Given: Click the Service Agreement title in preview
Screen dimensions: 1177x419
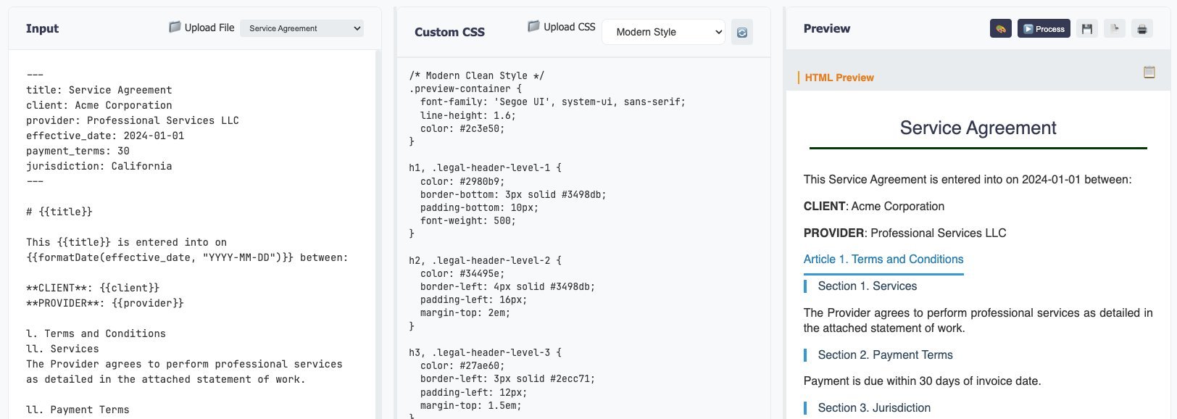Looking at the screenshot, I should [978, 128].
